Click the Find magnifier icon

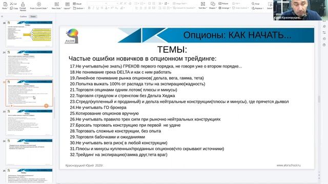pyautogui.click(x=253, y=4)
